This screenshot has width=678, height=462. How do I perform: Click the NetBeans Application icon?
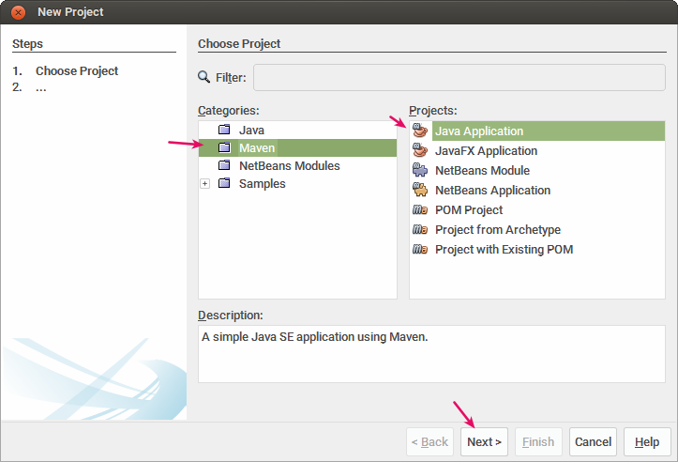pos(419,190)
